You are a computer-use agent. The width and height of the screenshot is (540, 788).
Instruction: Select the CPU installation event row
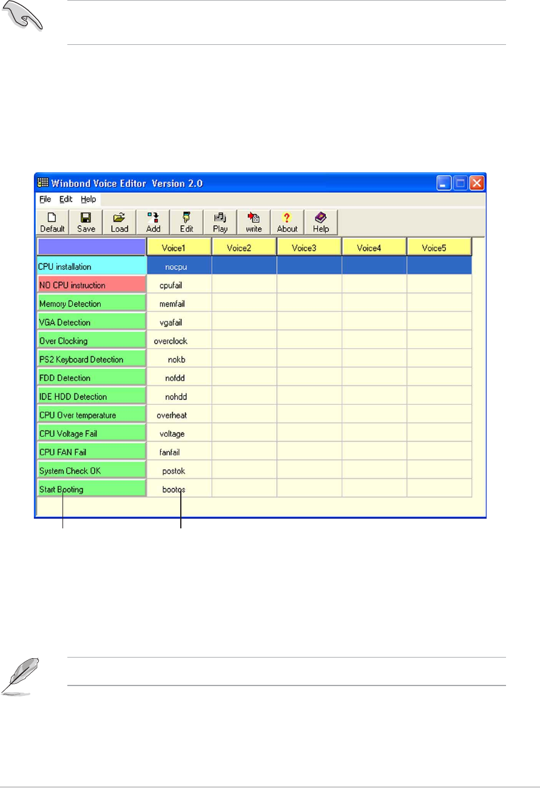(x=92, y=266)
